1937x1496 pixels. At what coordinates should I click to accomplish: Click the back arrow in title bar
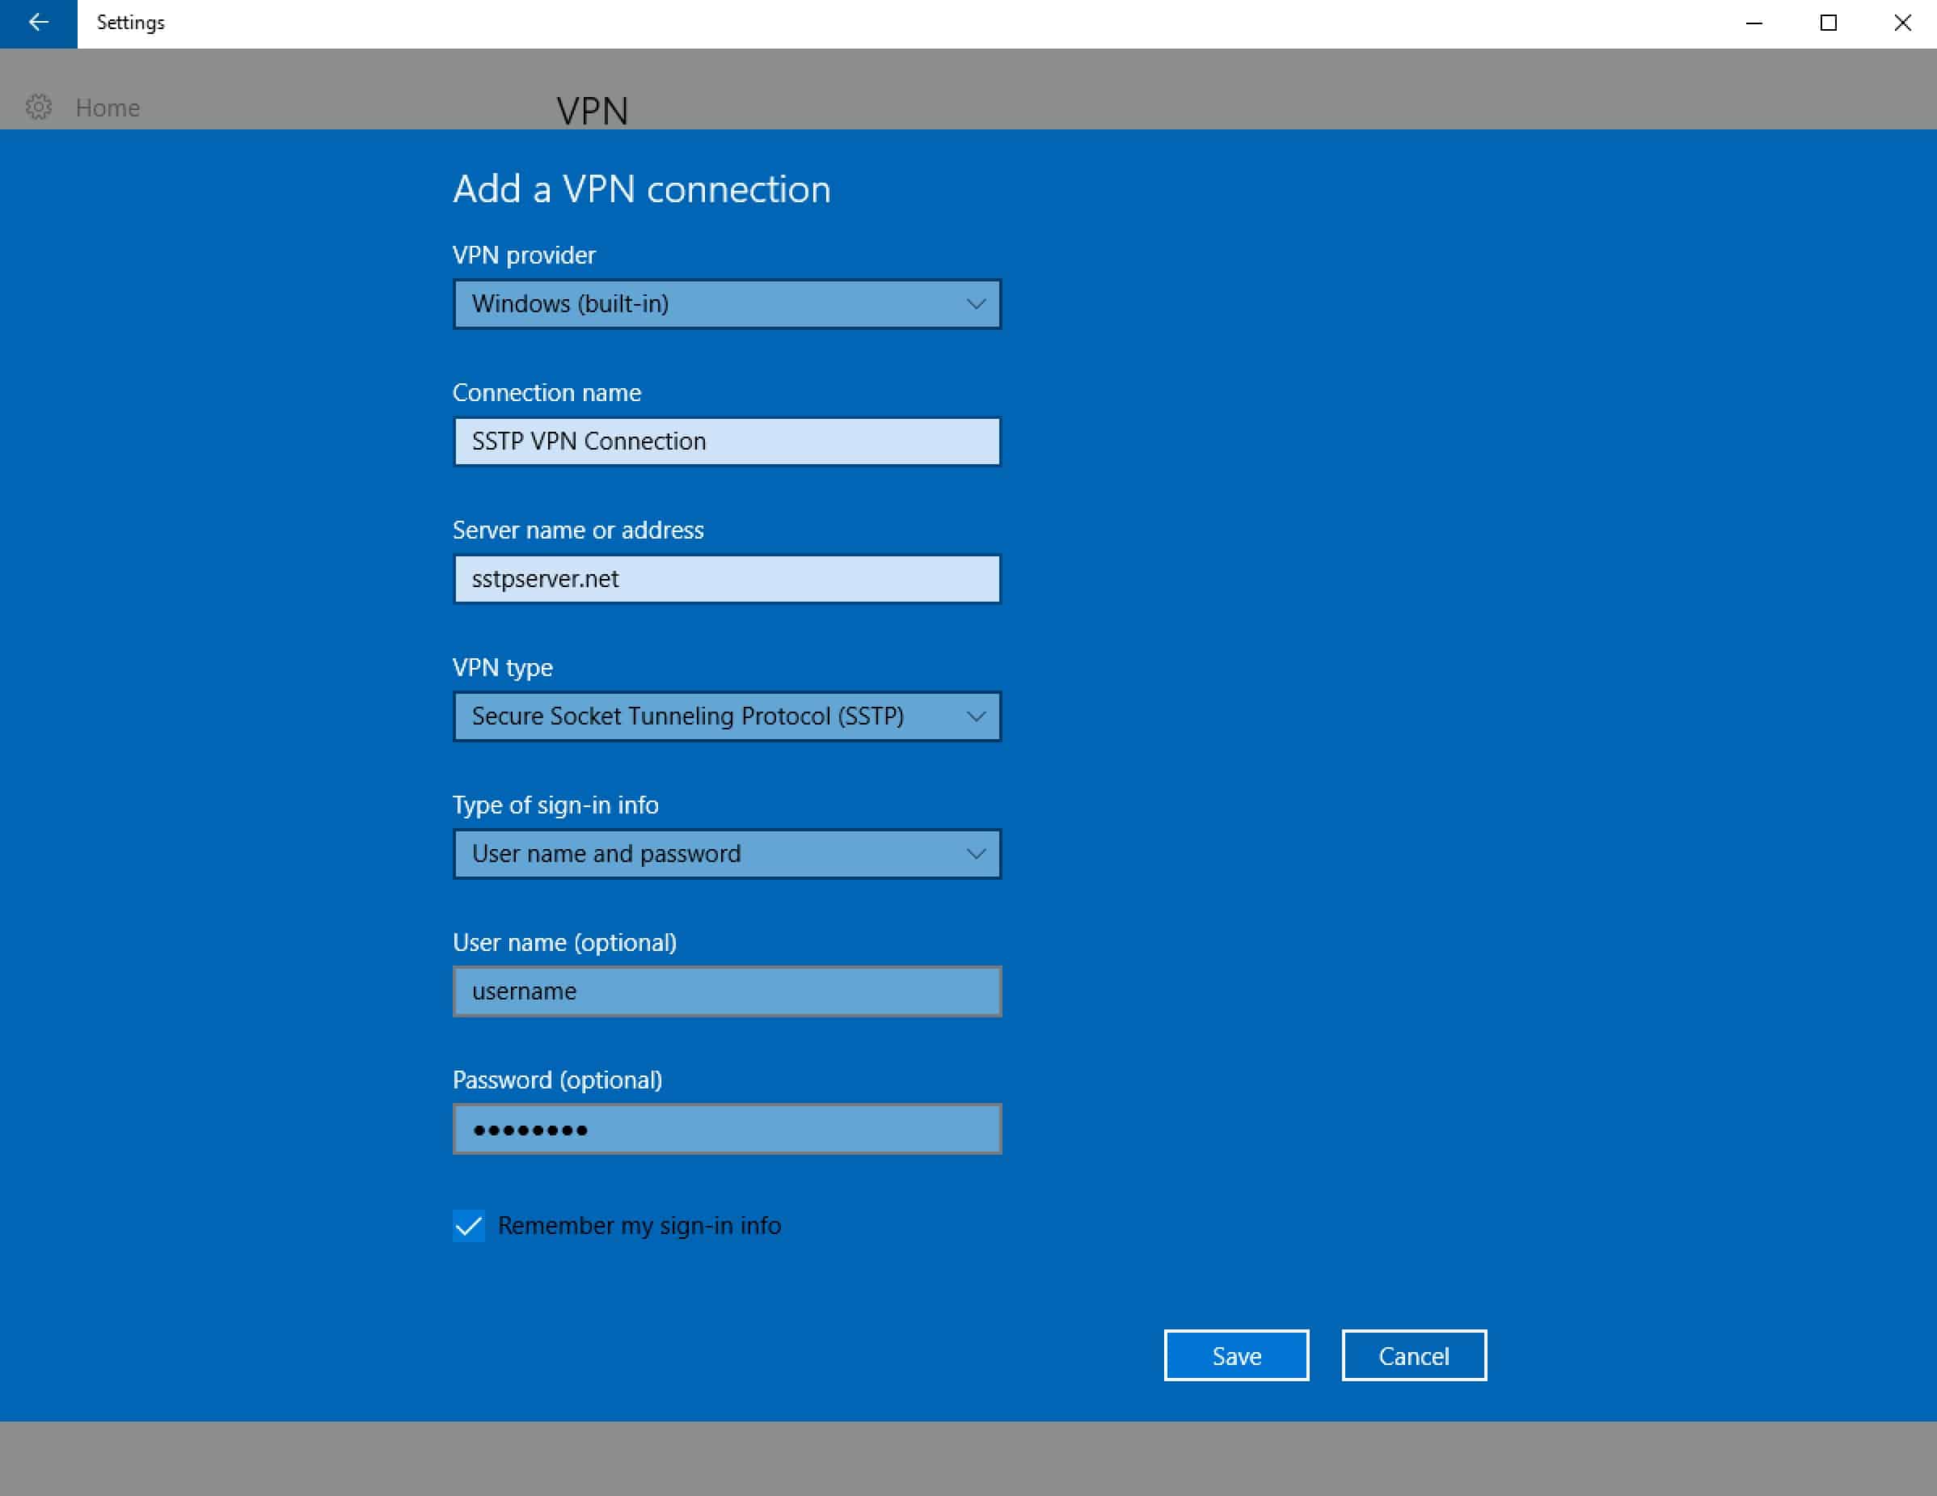[38, 23]
